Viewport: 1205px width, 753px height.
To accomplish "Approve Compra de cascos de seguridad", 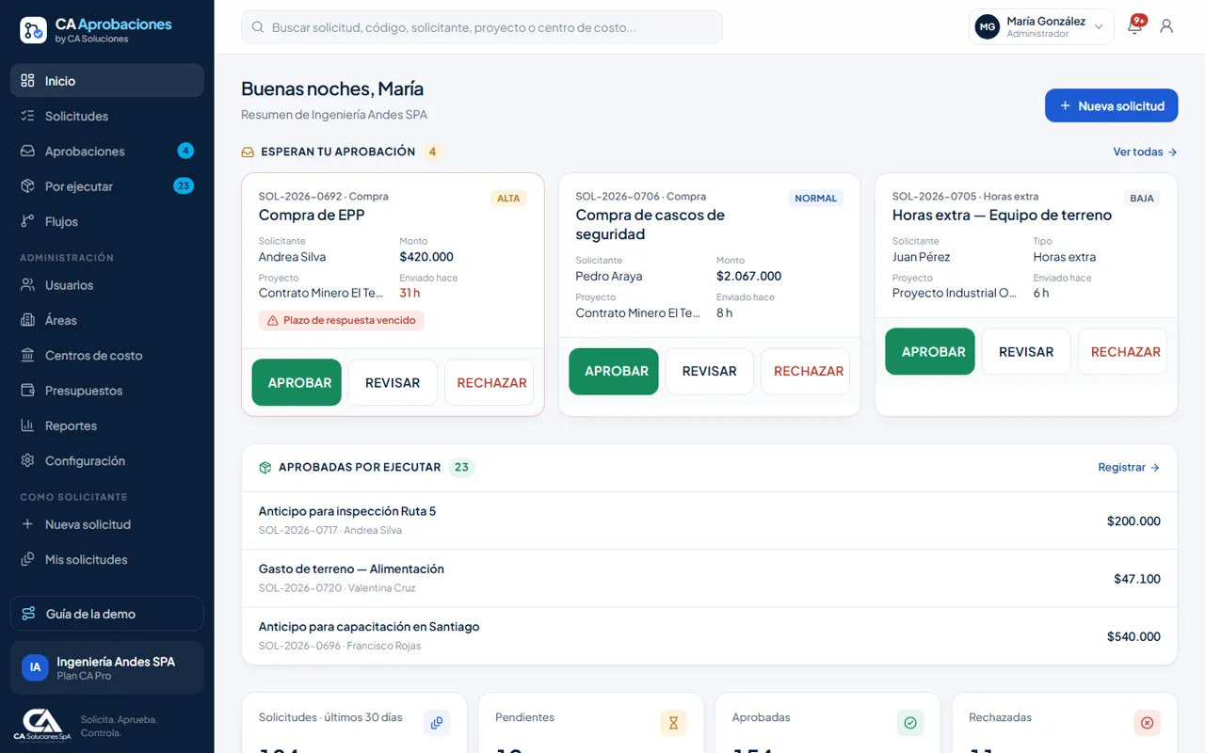I will (614, 371).
